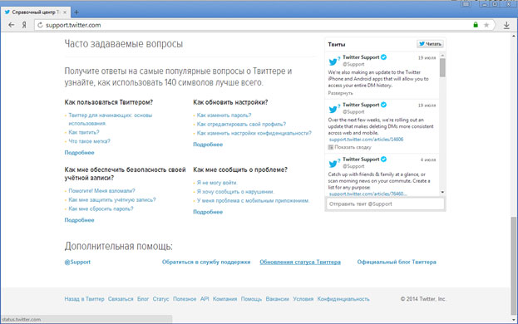The height and width of the screenshot is (324, 518).
Task: Open @Support link under Дополнительная помощь
Action: coord(77,262)
